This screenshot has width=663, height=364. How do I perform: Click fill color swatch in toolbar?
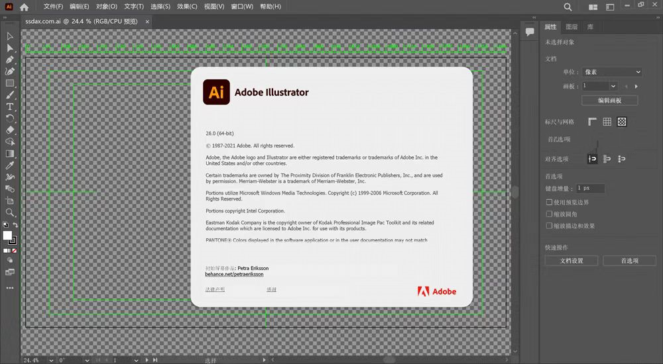tap(7, 235)
